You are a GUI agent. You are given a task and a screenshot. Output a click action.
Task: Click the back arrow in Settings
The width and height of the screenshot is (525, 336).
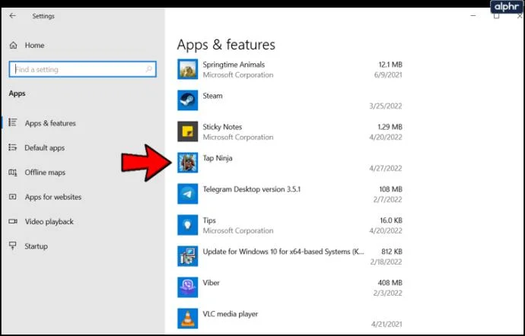[x=12, y=16]
